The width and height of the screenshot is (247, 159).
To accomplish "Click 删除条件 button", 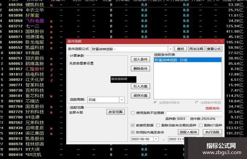I will point(140,68).
